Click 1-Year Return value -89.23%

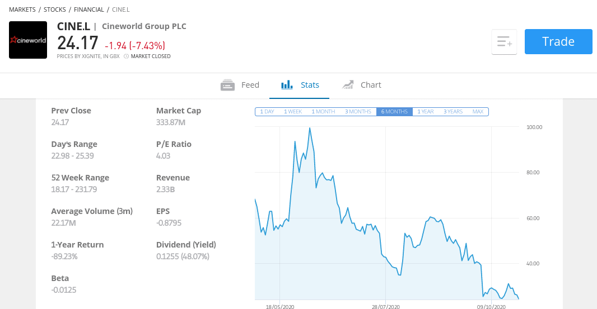[64, 256]
